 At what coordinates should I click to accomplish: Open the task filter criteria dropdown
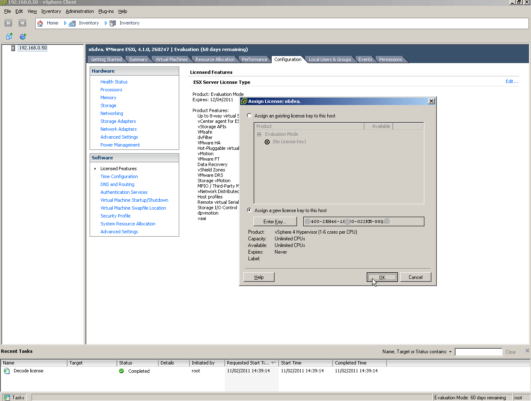(x=450, y=352)
